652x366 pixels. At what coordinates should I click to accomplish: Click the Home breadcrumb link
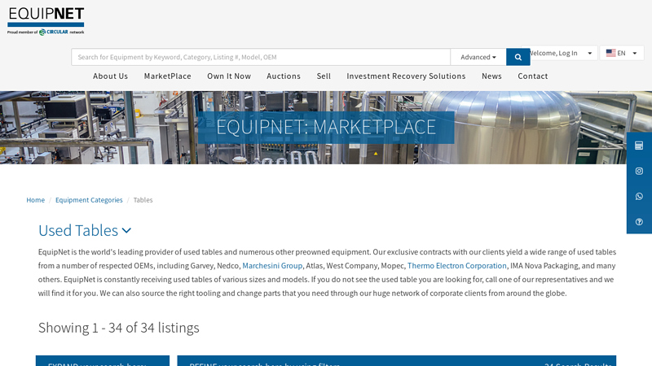(x=35, y=200)
